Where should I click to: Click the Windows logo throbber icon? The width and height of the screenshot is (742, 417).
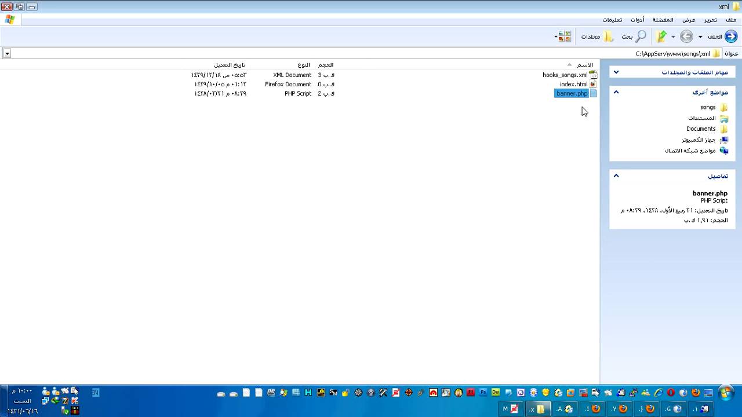pos(10,20)
